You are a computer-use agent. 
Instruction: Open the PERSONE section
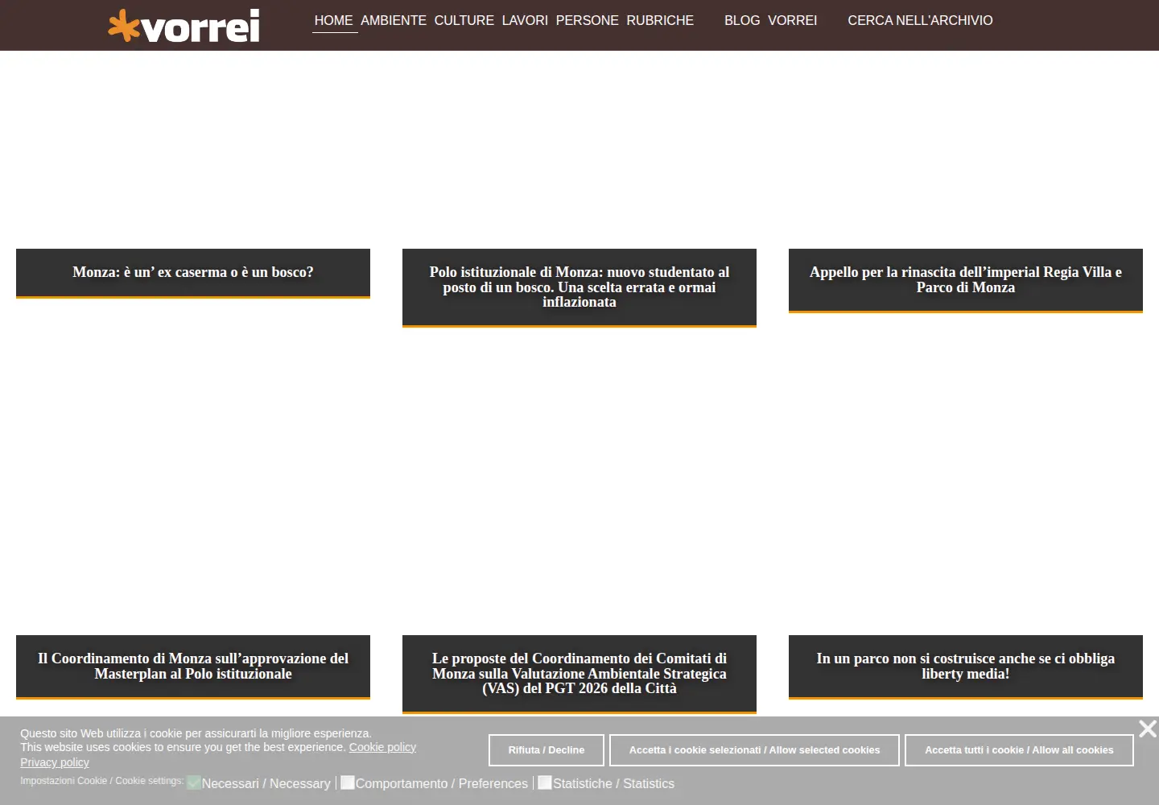(588, 21)
